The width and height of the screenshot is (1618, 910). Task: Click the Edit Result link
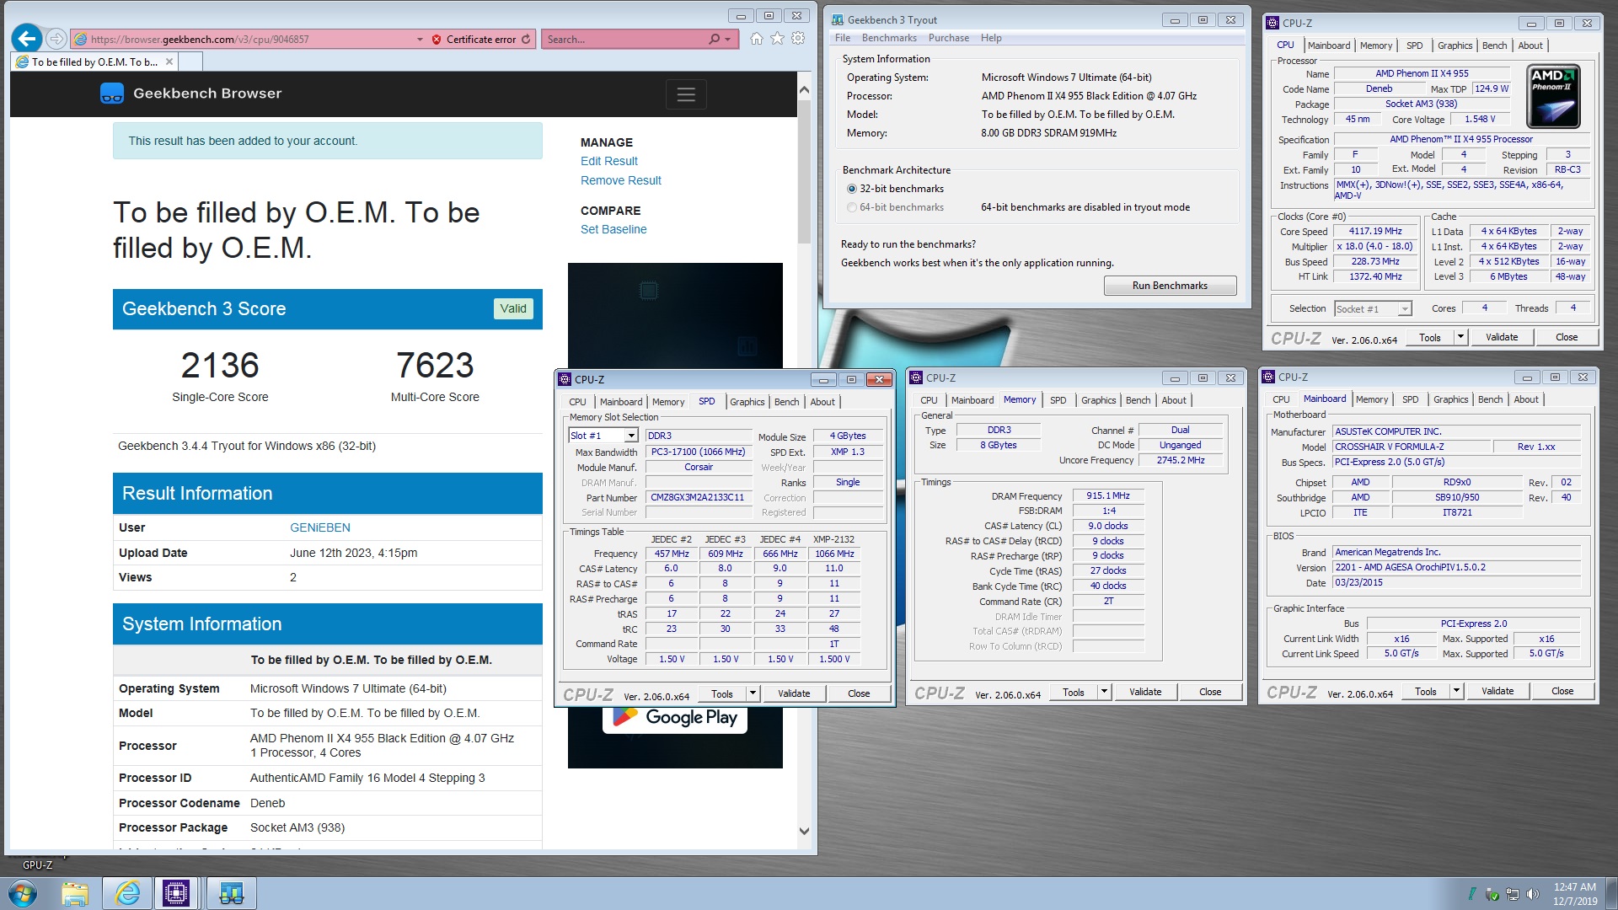[608, 161]
